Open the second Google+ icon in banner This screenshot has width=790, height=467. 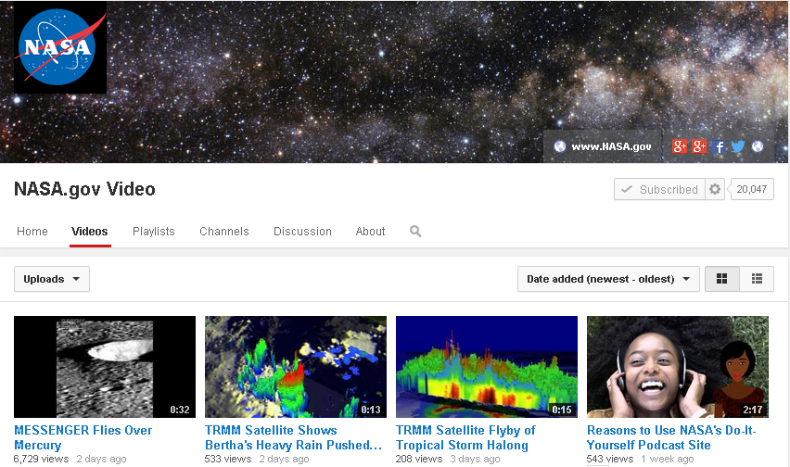tap(699, 146)
